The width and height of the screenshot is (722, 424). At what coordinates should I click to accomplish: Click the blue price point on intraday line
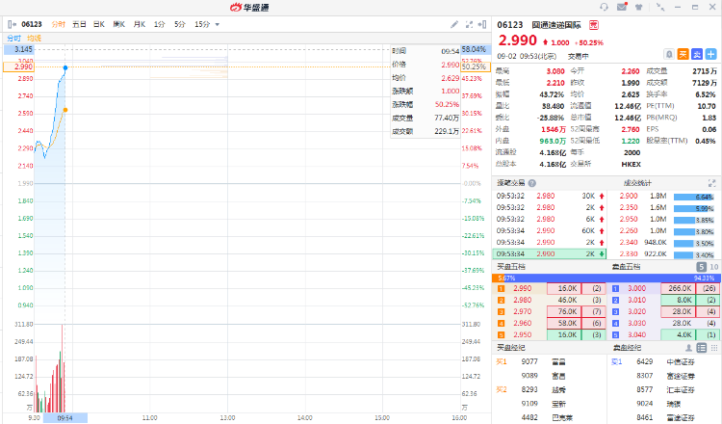pos(65,67)
